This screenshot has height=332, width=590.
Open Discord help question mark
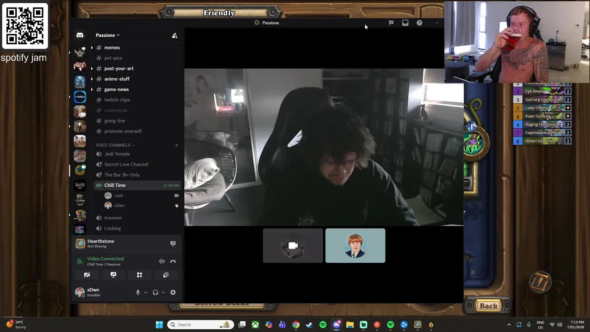click(x=419, y=23)
